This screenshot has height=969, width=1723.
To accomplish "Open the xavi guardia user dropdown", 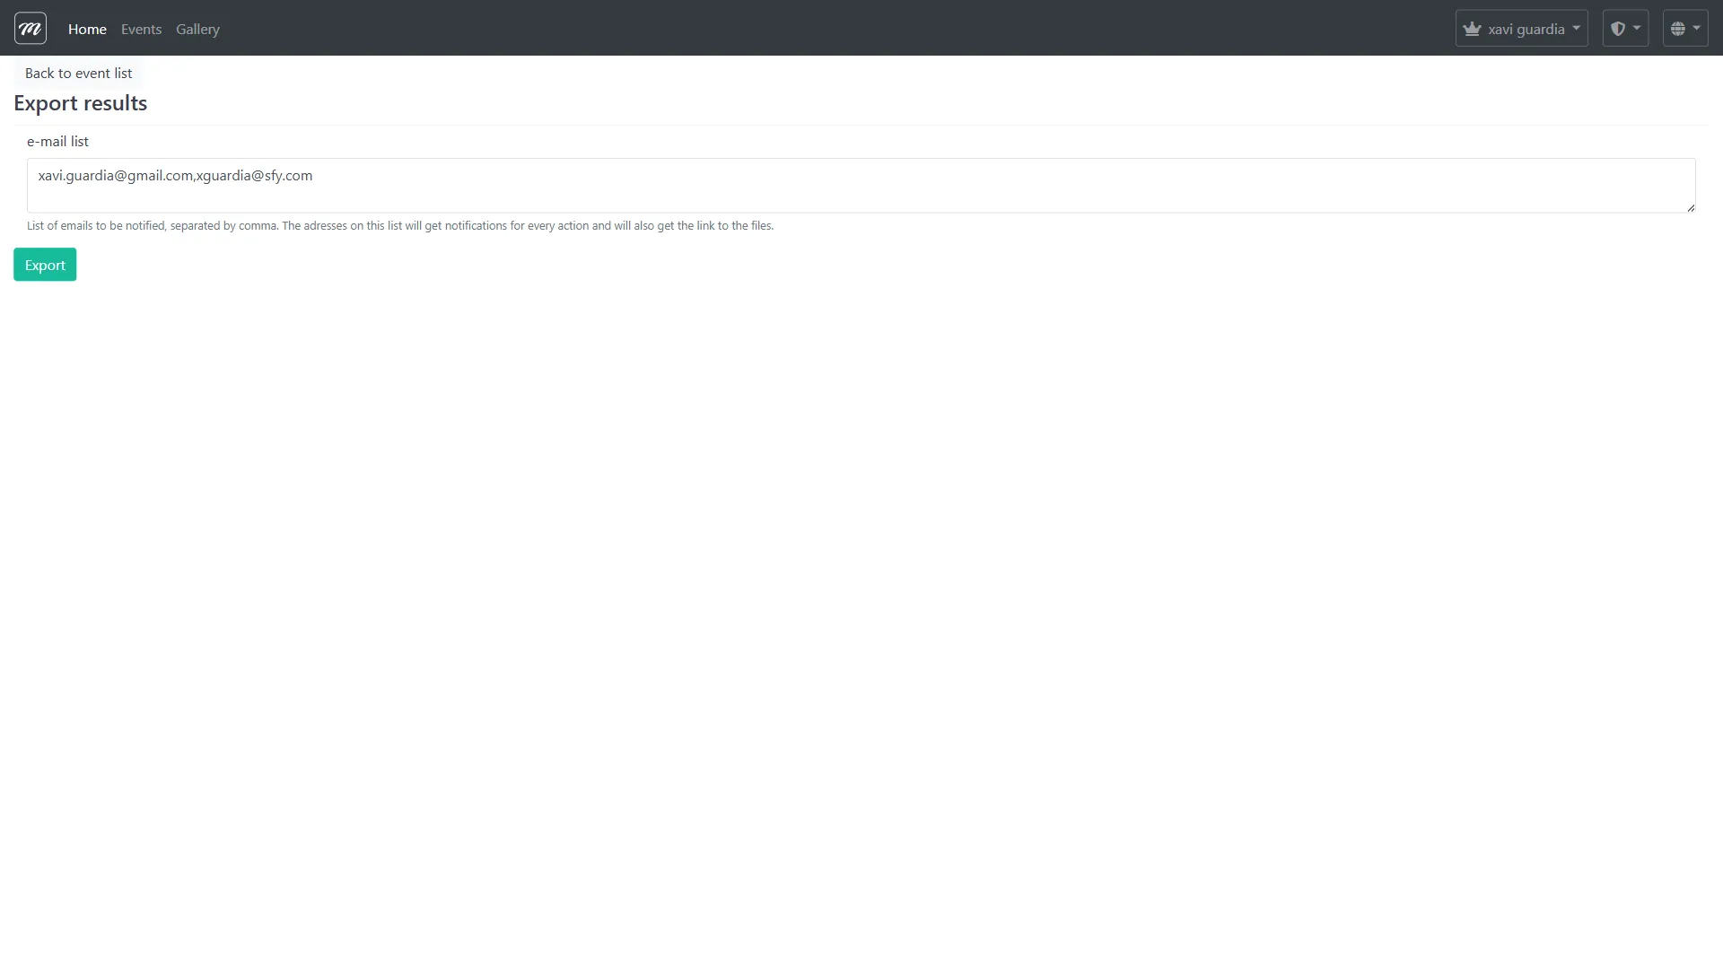I will point(1521,28).
